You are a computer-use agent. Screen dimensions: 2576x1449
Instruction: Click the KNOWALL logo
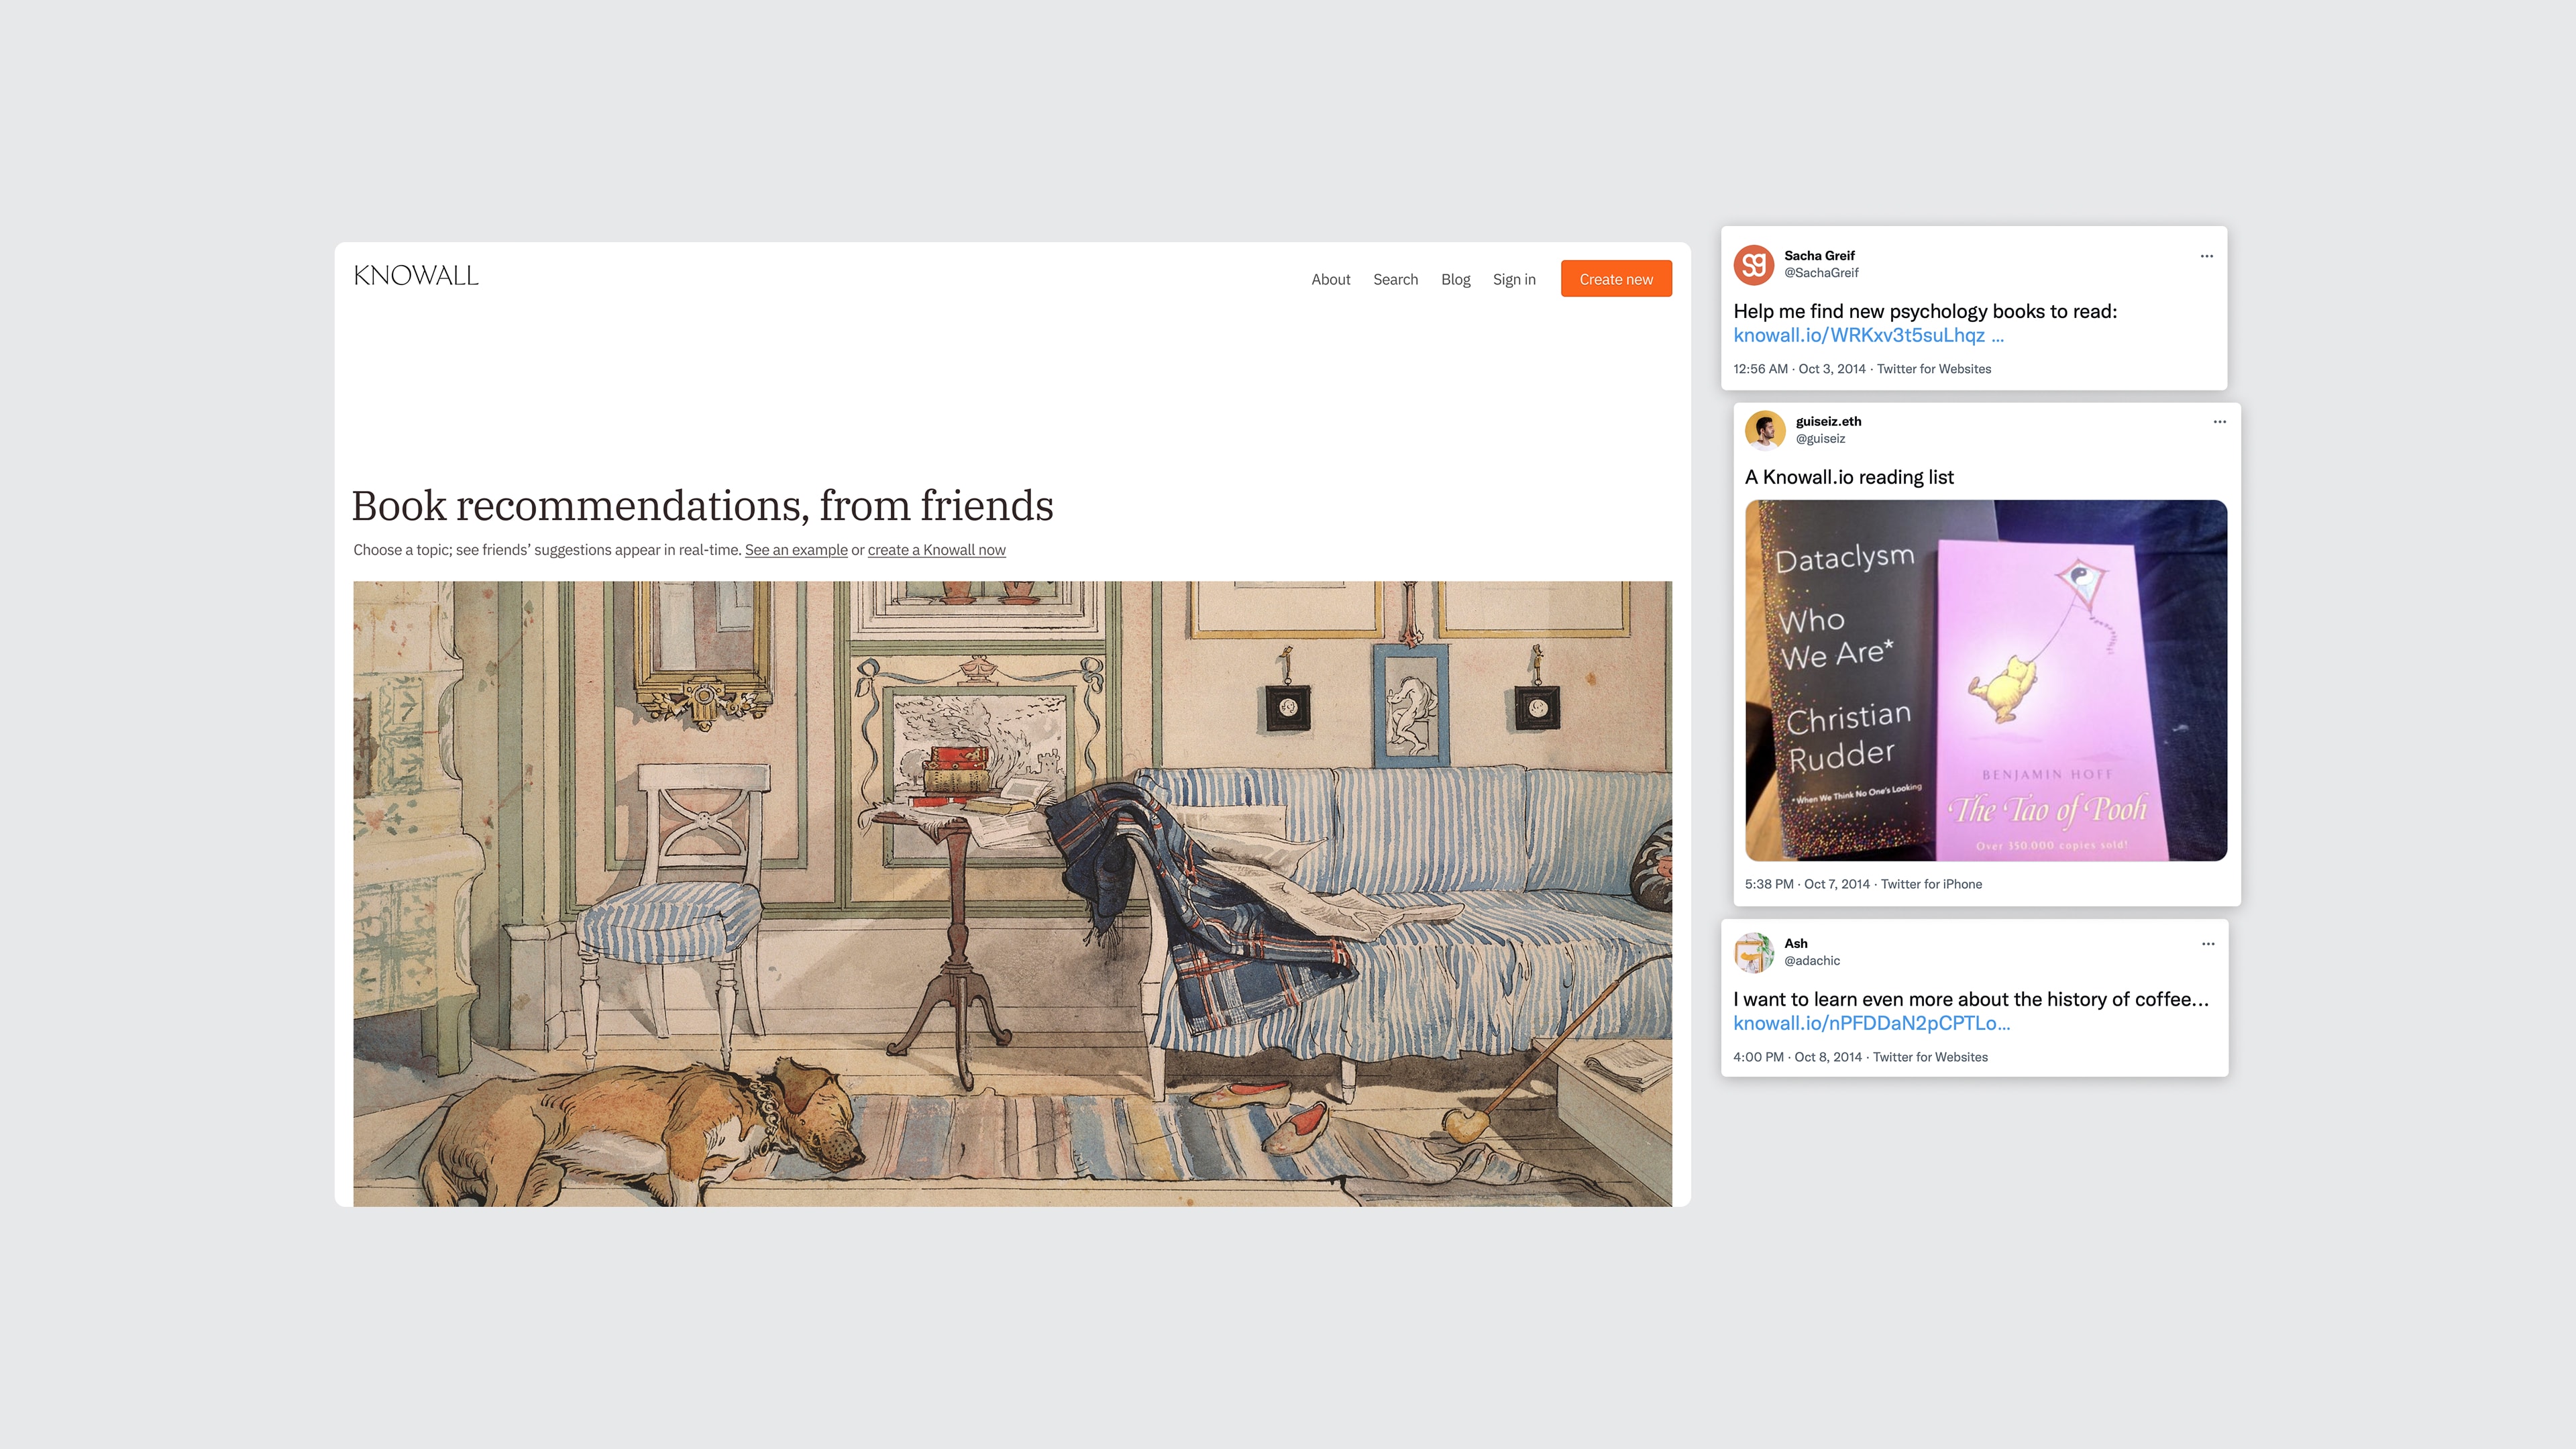click(x=416, y=276)
